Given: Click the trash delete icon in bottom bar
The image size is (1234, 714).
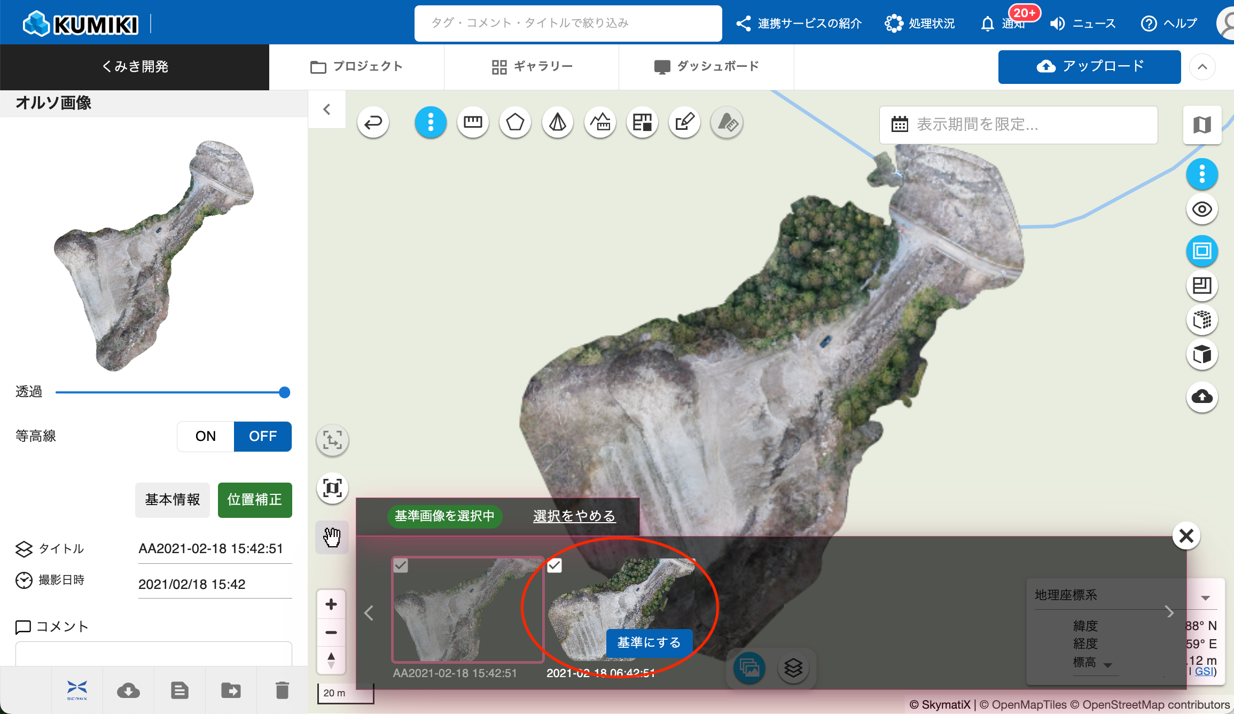Looking at the screenshot, I should pos(282,690).
